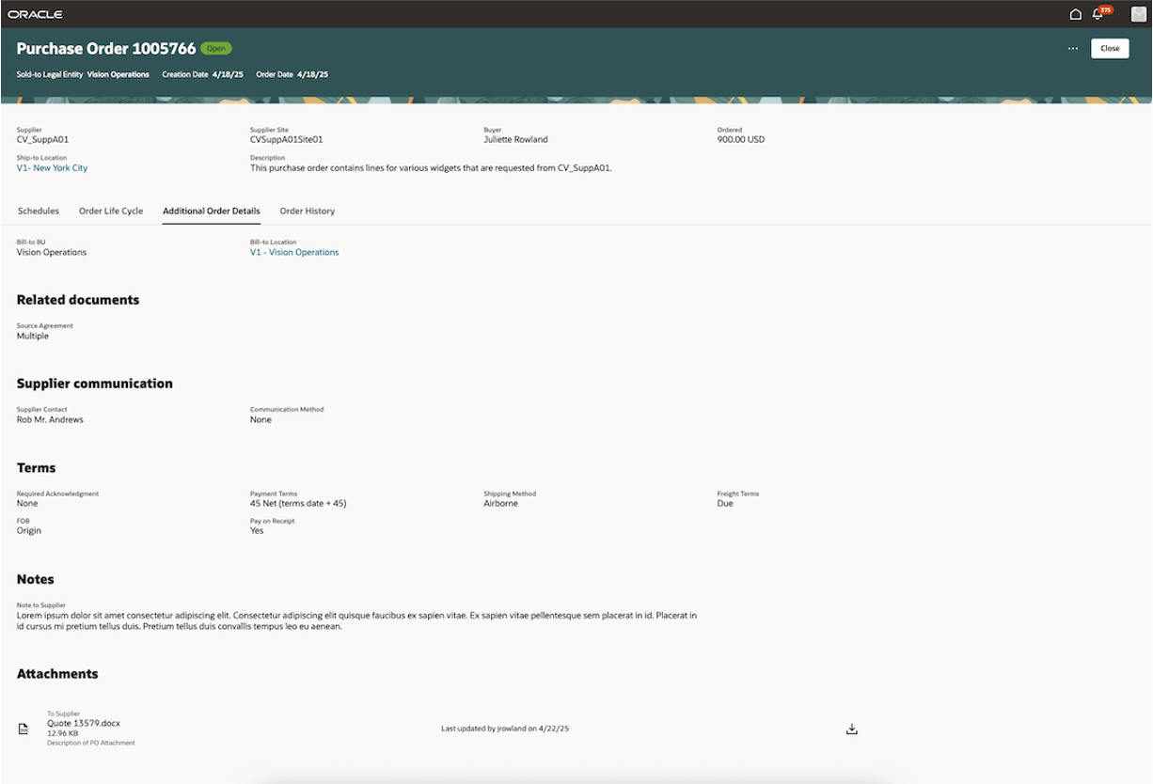Close the purchase order page

1110,48
